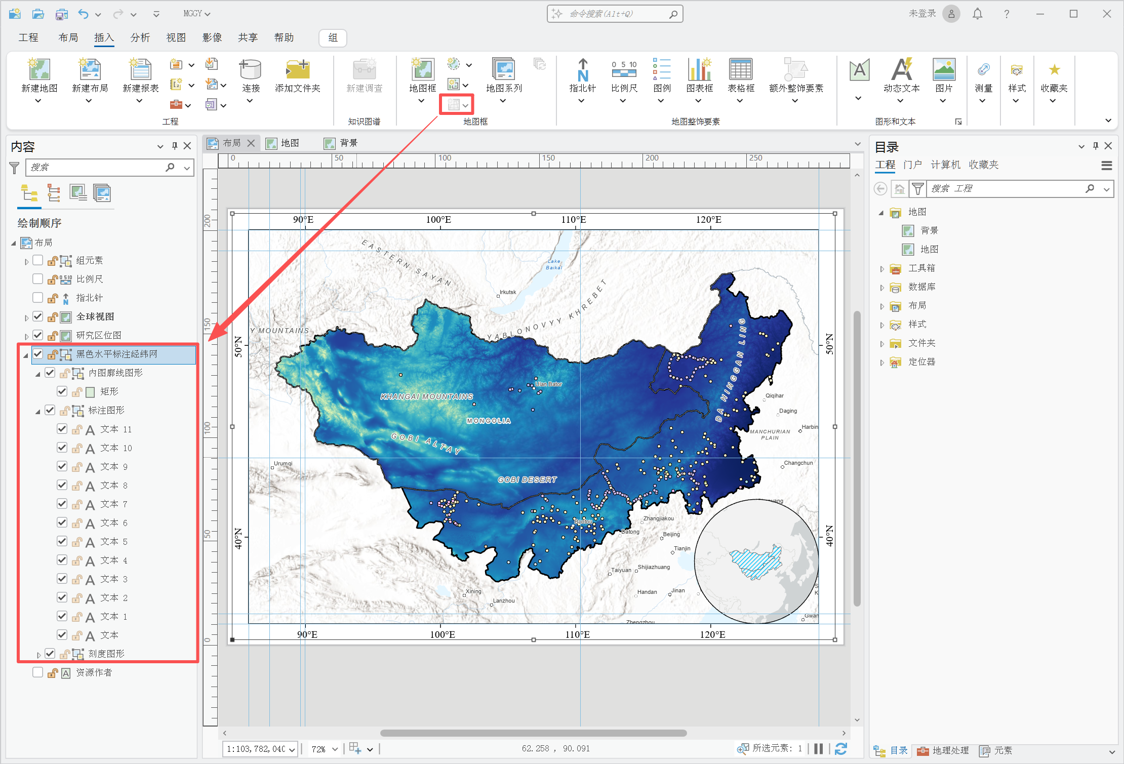Toggle the 资源作者 element checkbox
This screenshot has height=764, width=1124.
coord(37,672)
